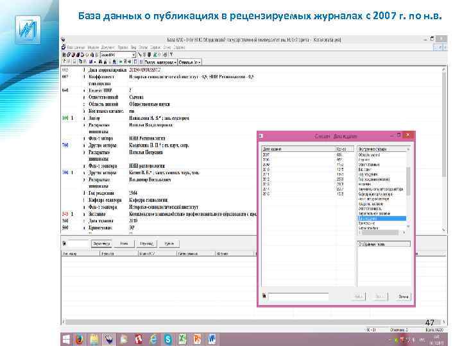The width and height of the screenshot is (462, 346).
Task: Click the Кол-во column header in the dialog
Action: (x=345, y=149)
